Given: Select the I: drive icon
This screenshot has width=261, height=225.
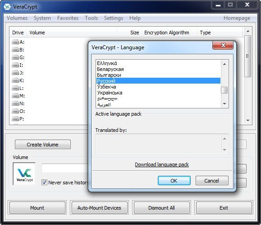Looking at the screenshot, I should point(15,65).
